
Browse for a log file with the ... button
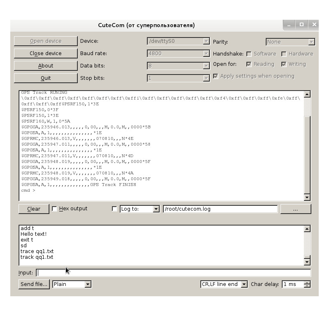pyautogui.click(x=296, y=209)
